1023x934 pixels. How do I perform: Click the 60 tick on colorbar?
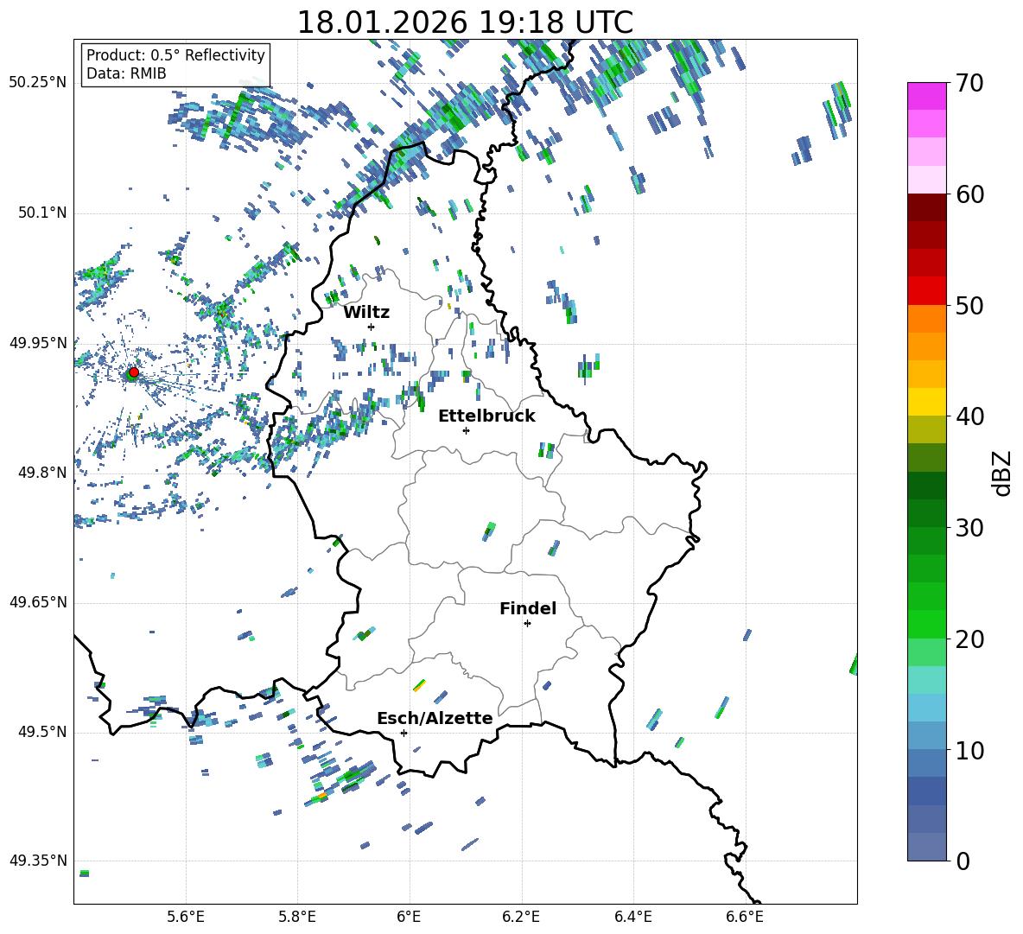pos(969,194)
